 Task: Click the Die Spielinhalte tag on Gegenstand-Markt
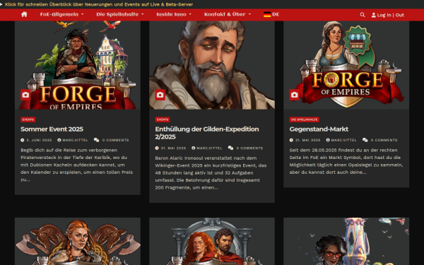click(x=304, y=119)
